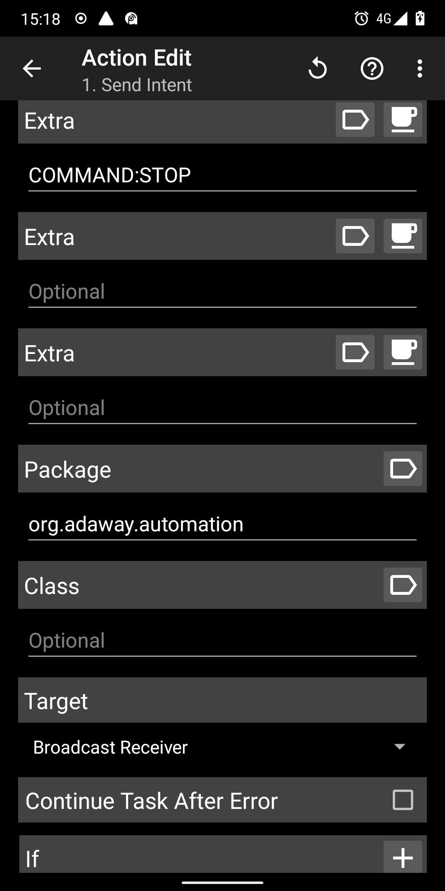Tap tag icon on middle Extra row
This screenshot has width=445, height=891.
click(355, 236)
